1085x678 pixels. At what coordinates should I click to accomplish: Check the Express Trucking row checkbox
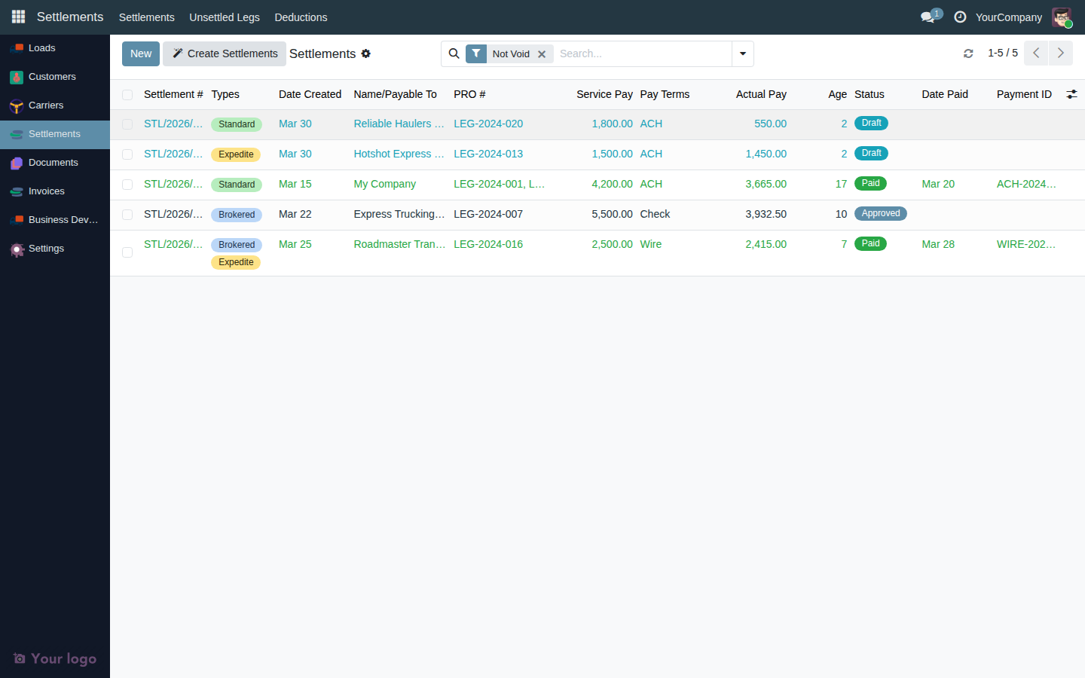(x=127, y=215)
